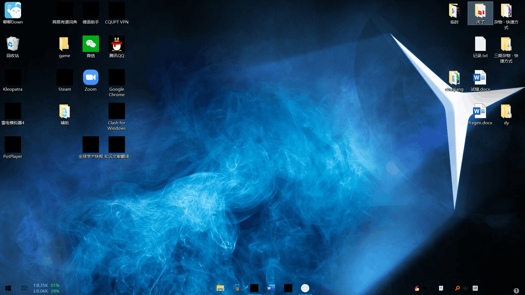This screenshot has width=525, height=295.
Task: Open fragen.docx Word document
Action: click(480, 112)
